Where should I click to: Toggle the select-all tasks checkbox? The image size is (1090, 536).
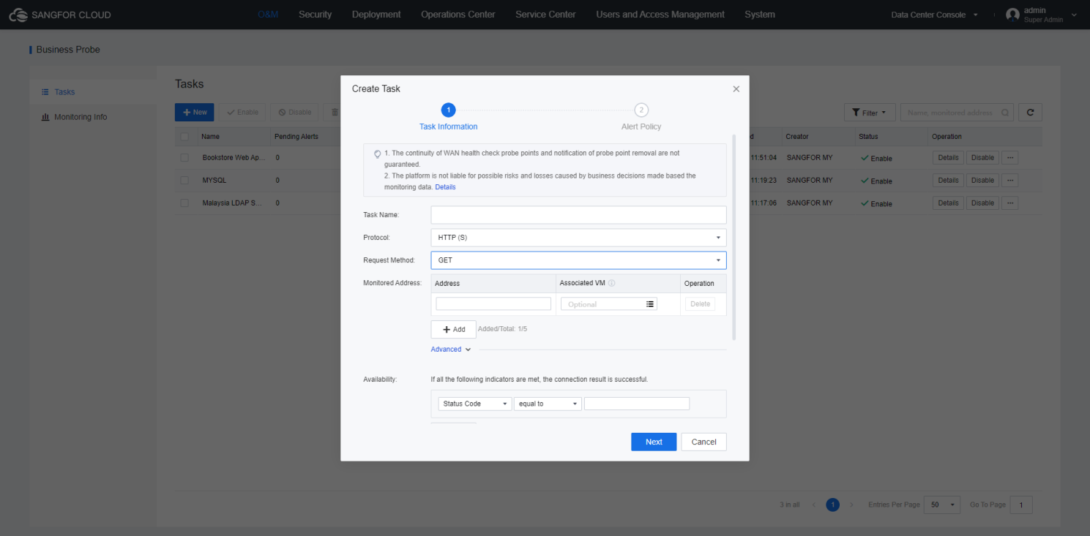[x=184, y=137]
